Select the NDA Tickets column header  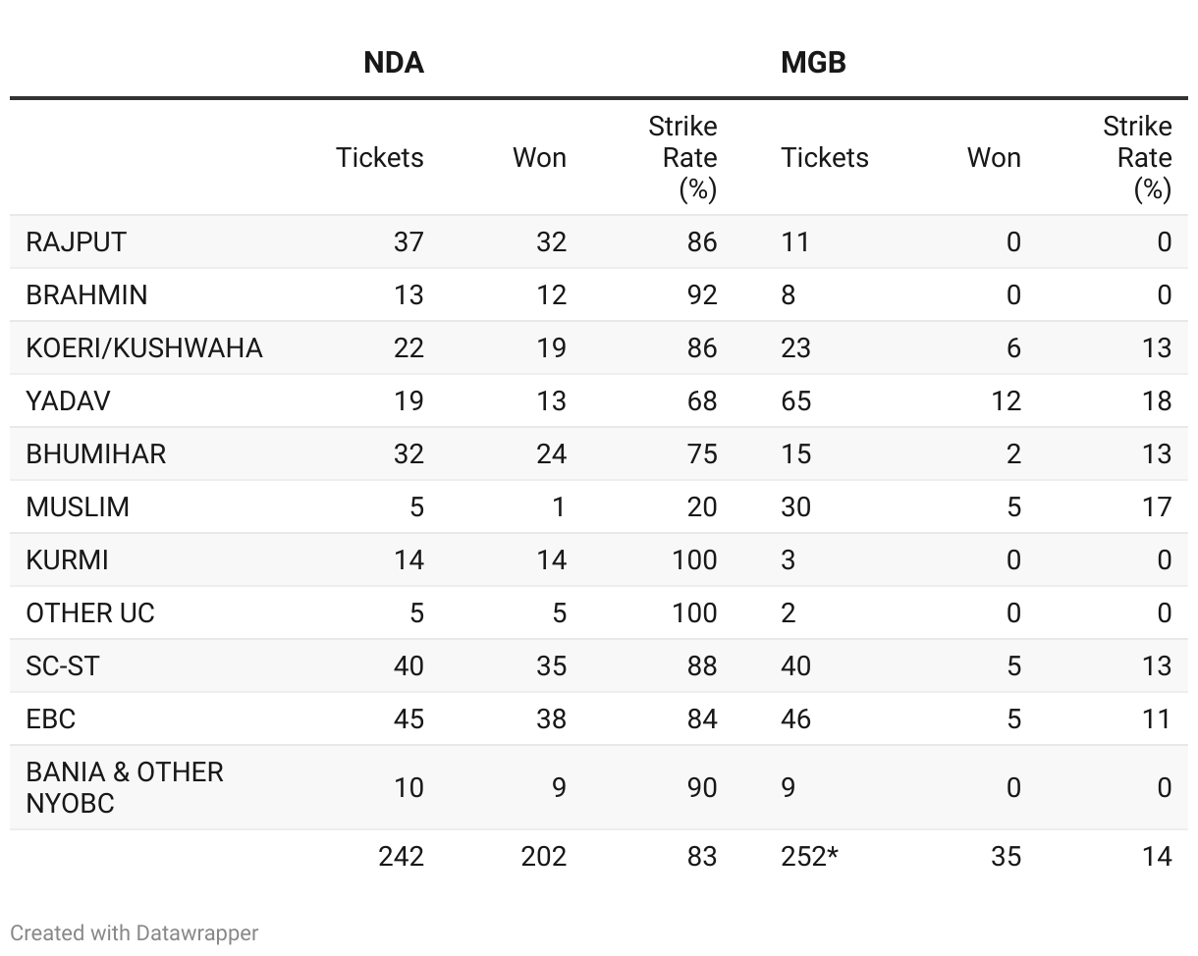point(380,158)
